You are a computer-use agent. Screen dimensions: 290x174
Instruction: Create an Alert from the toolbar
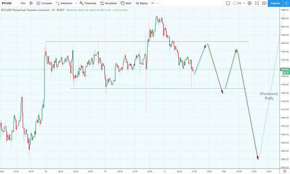click(126, 3)
